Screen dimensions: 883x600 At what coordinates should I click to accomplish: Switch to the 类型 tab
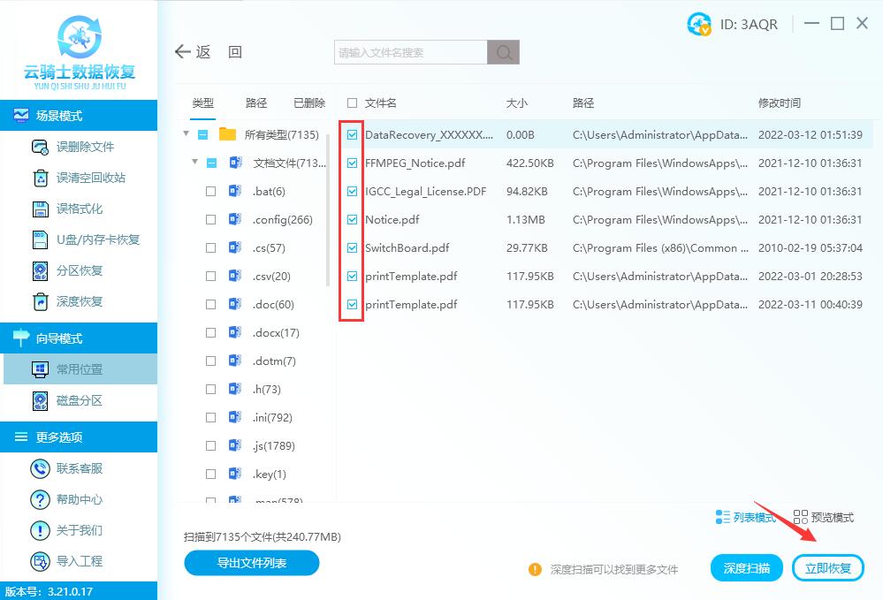[202, 103]
